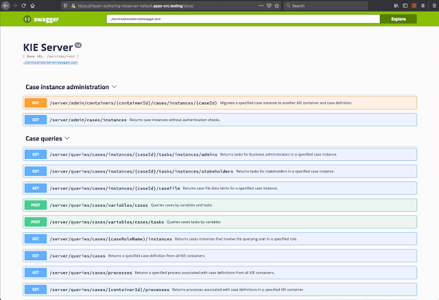Click GET badge for {caseId}/caseFile row
The width and height of the screenshot is (439, 300).
click(x=36, y=188)
